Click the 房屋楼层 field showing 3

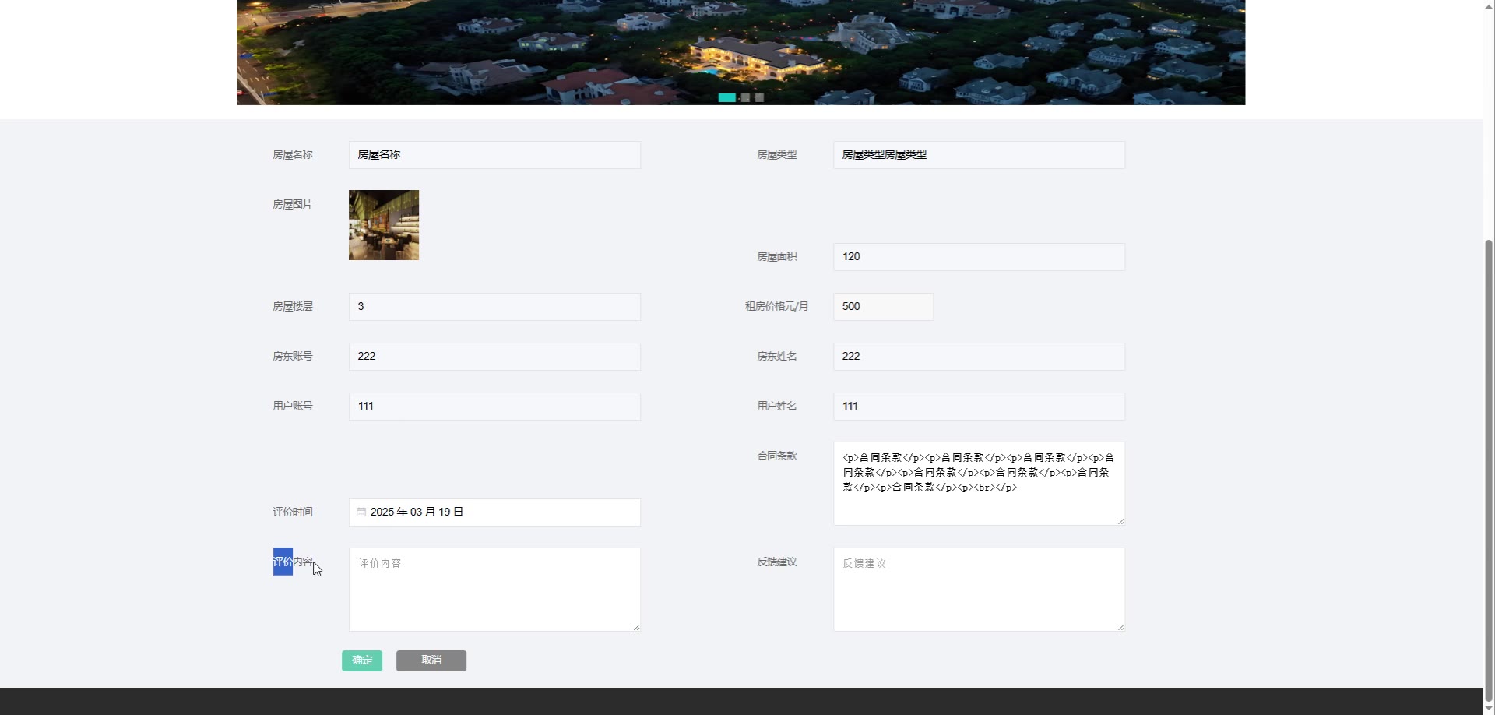494,307
